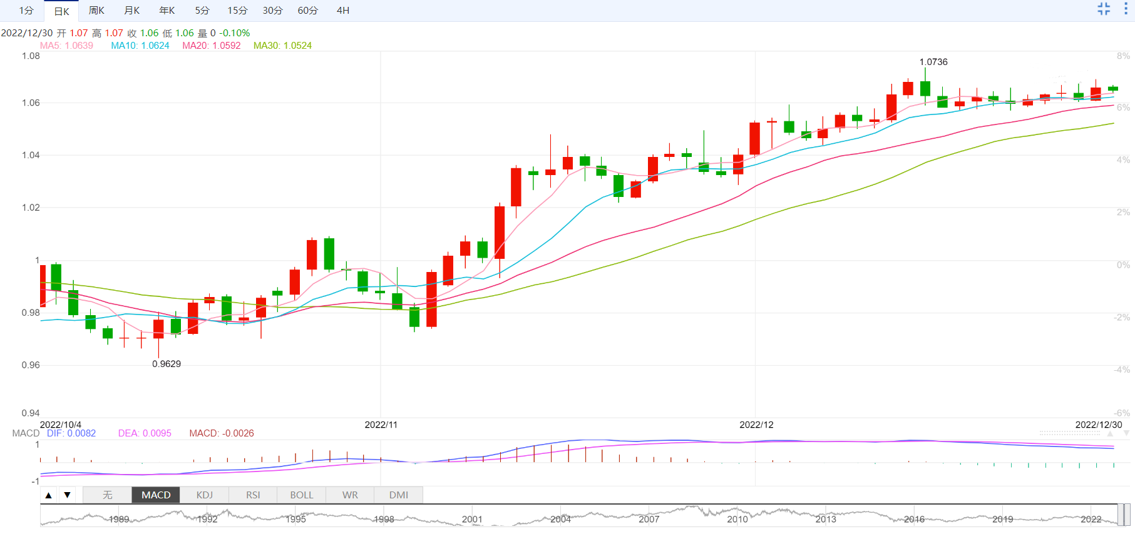
Task: Click the DIF: 0.0082 value label
Action: point(71,433)
